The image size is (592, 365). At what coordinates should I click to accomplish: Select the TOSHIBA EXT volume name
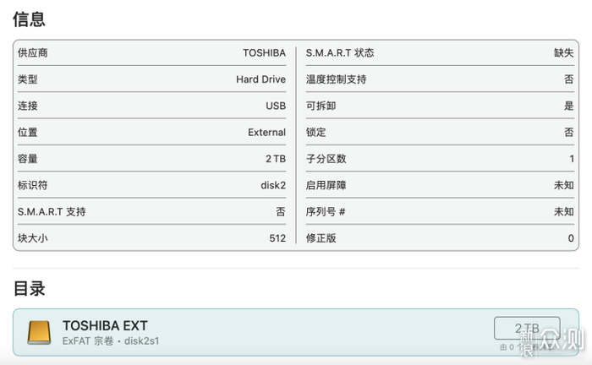click(105, 325)
